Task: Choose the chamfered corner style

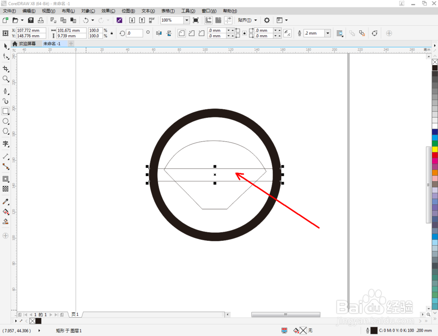Action: pyautogui.click(x=201, y=33)
